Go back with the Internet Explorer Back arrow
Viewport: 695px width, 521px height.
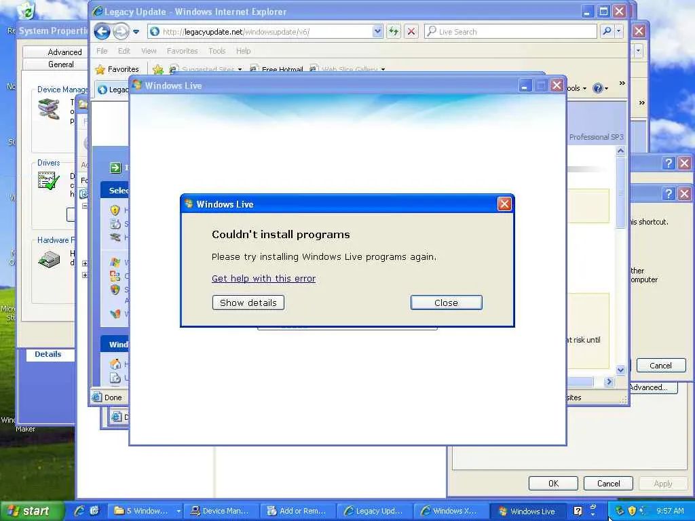click(102, 31)
